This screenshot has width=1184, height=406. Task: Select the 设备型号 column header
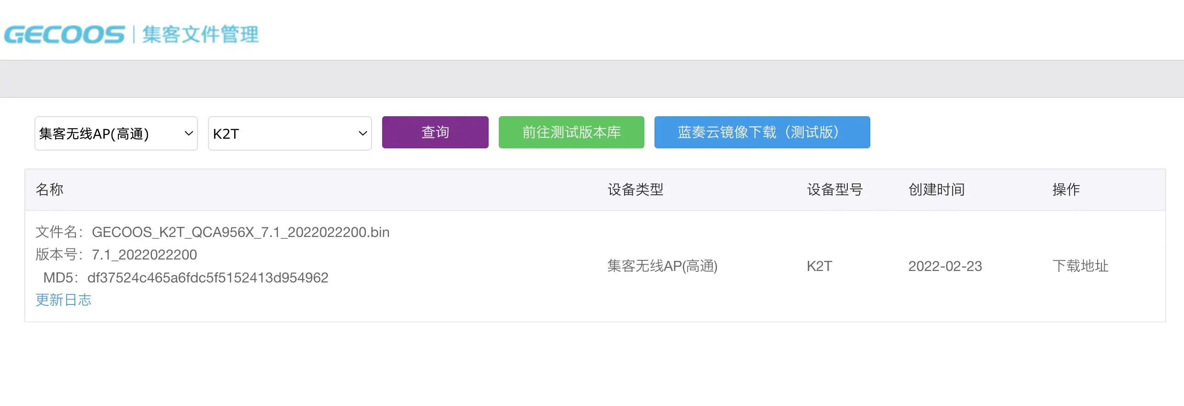[834, 189]
